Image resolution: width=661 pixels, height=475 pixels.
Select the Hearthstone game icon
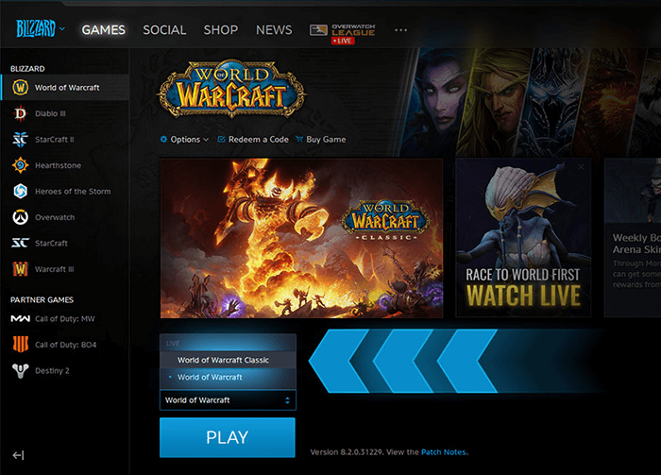coord(20,165)
